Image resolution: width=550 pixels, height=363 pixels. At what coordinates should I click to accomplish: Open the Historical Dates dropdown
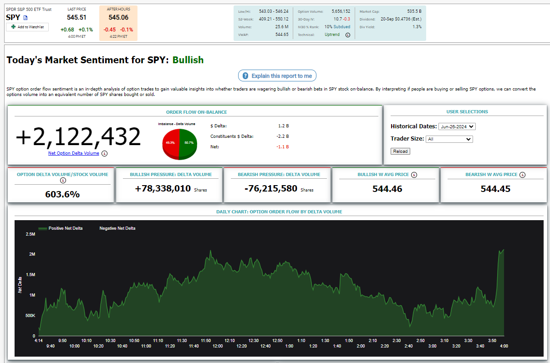457,126
